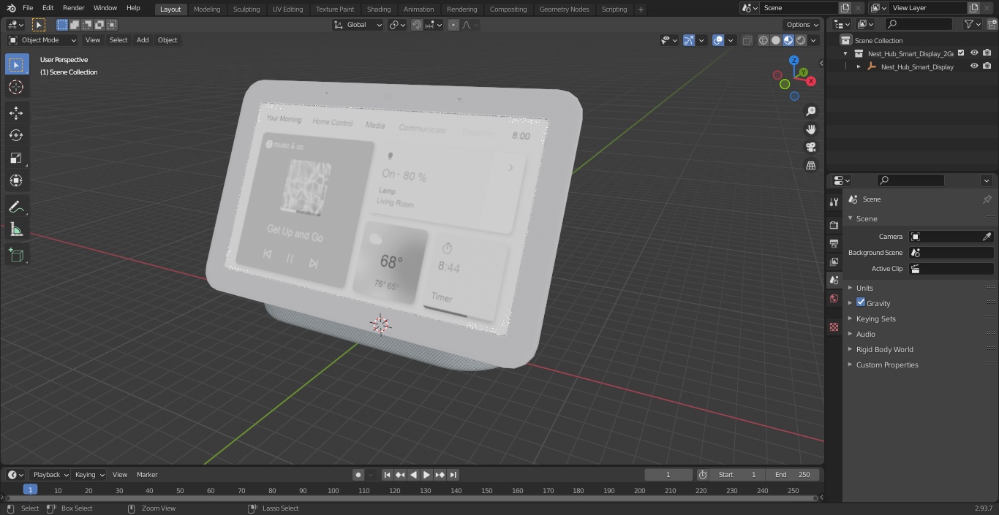Choose the Rotate tool
The height and width of the screenshot is (515, 999).
click(16, 135)
